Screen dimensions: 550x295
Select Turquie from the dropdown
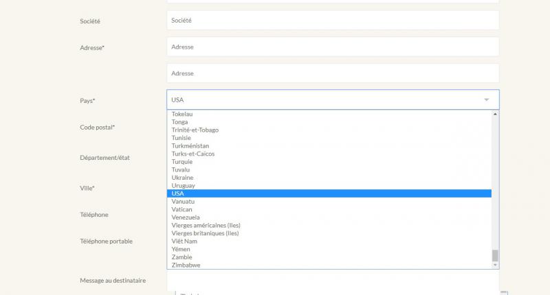coord(182,162)
